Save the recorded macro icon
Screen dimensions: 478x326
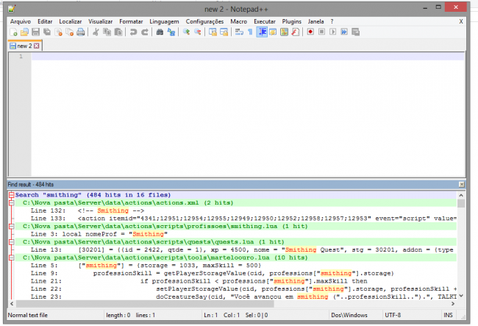coord(355,32)
